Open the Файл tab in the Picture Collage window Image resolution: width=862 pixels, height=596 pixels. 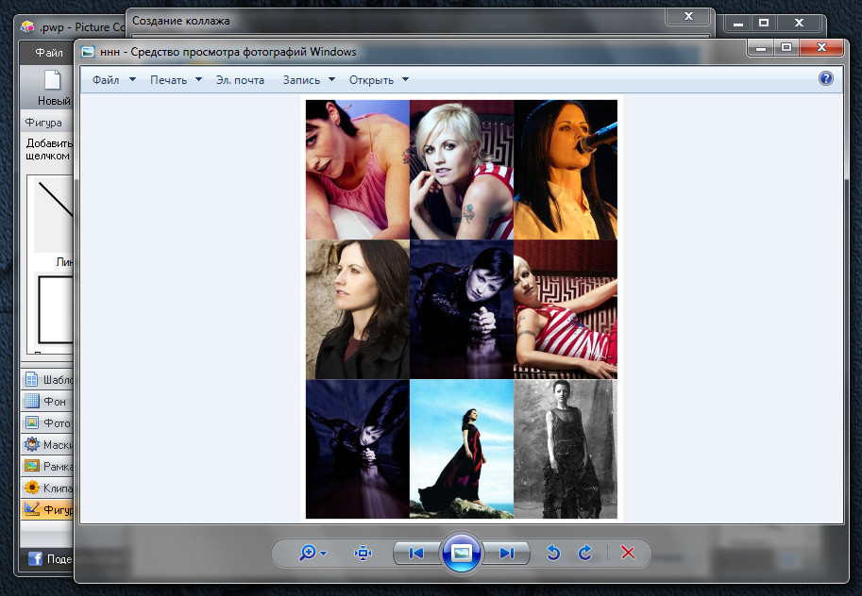pos(48,53)
